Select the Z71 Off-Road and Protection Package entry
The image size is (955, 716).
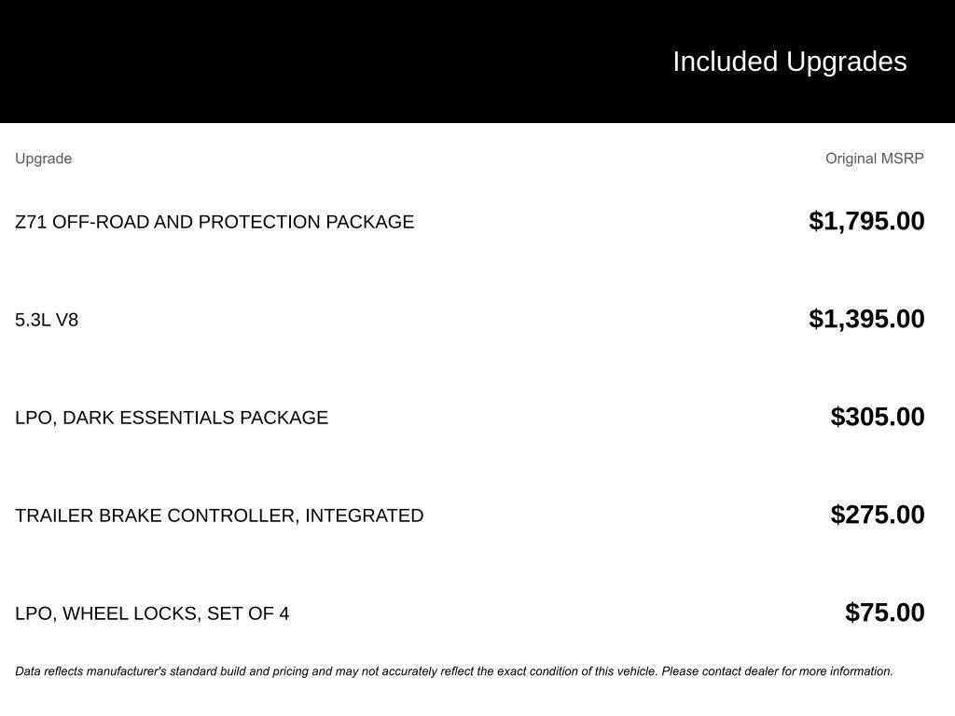click(215, 222)
